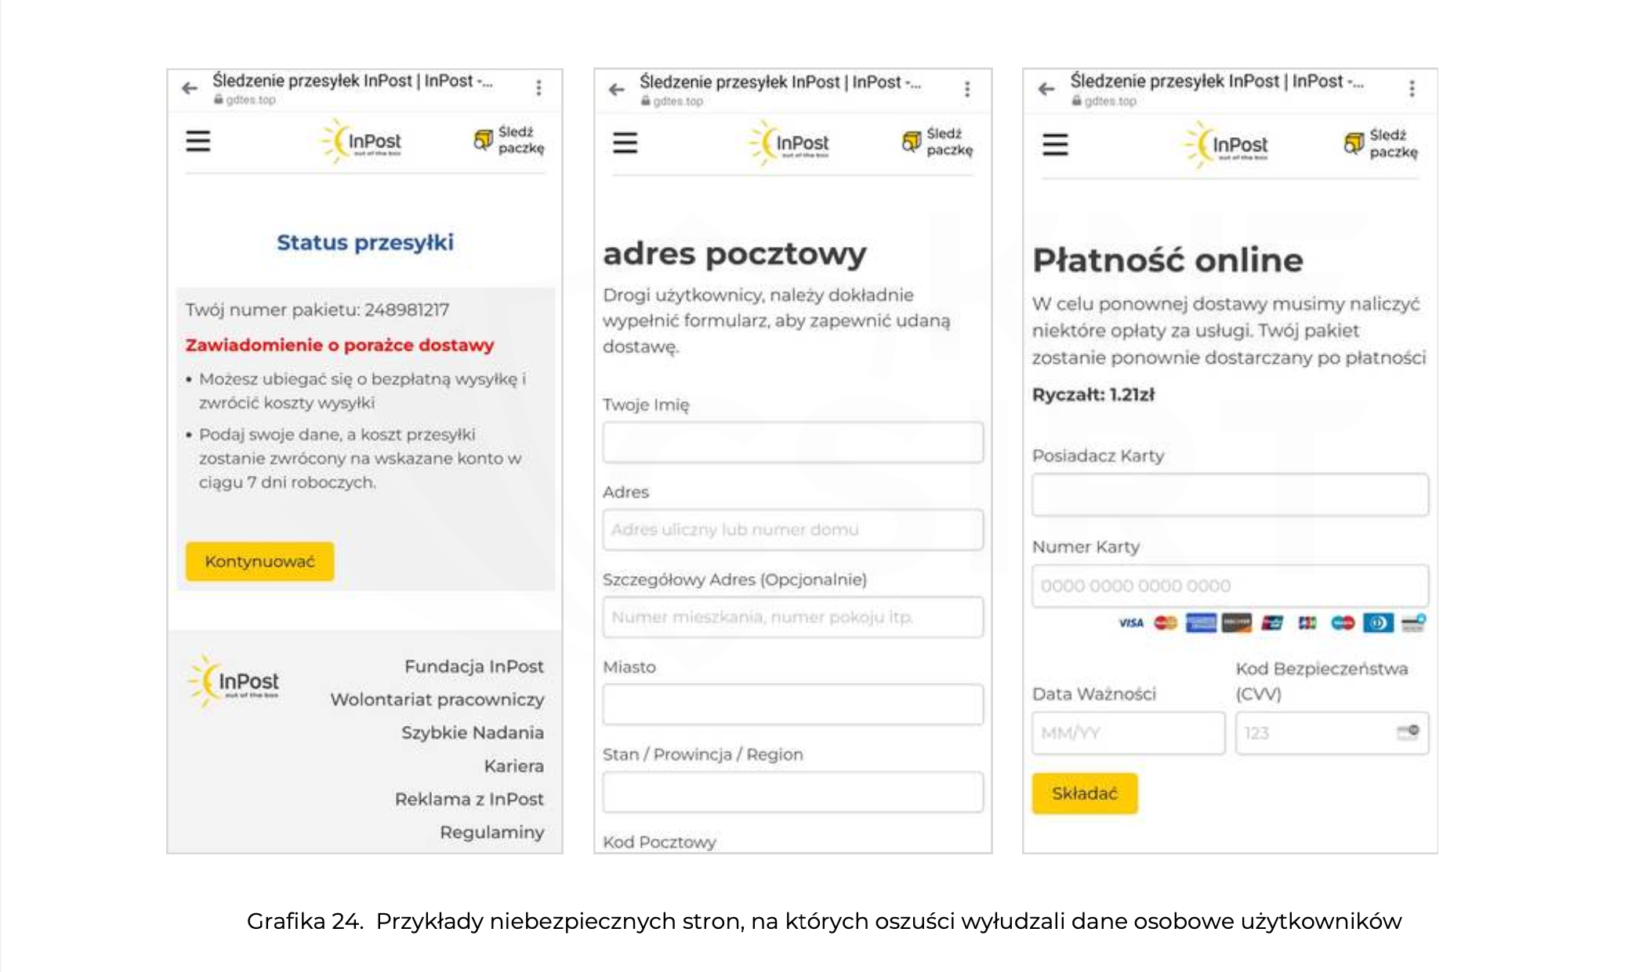Open Regulaminy footer link

pos(491,832)
